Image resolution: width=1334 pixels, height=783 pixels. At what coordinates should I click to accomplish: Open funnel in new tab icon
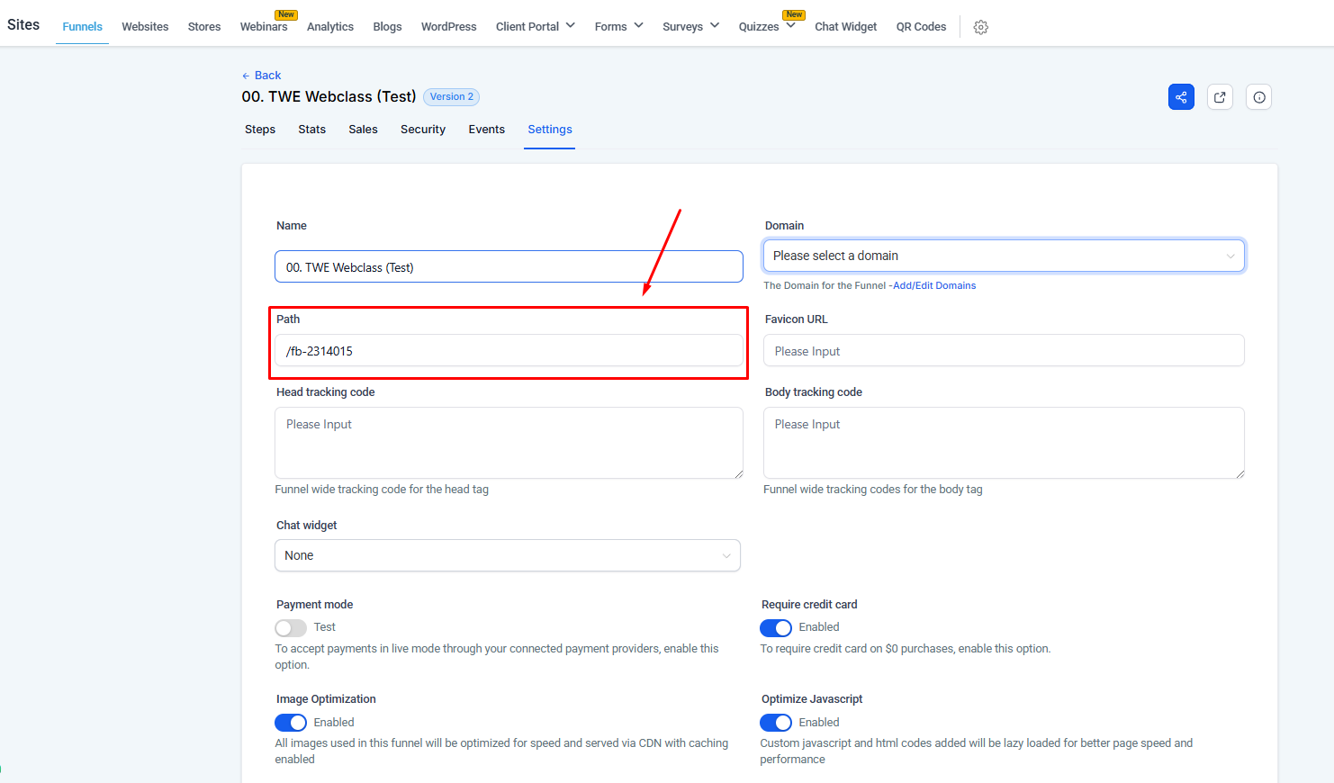[x=1220, y=97]
